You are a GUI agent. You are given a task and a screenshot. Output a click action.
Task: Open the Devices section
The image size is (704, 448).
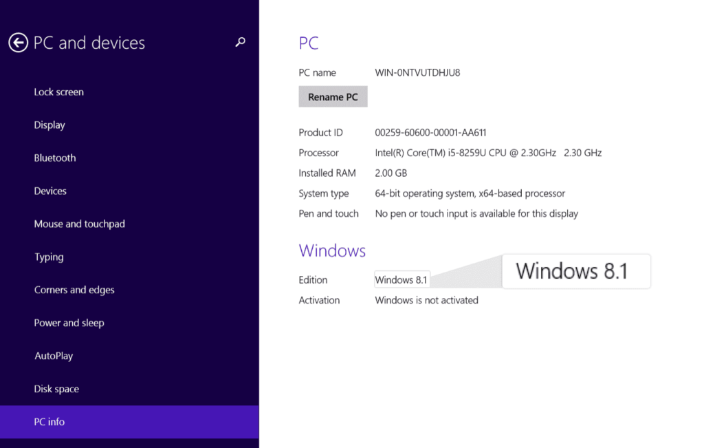point(49,191)
